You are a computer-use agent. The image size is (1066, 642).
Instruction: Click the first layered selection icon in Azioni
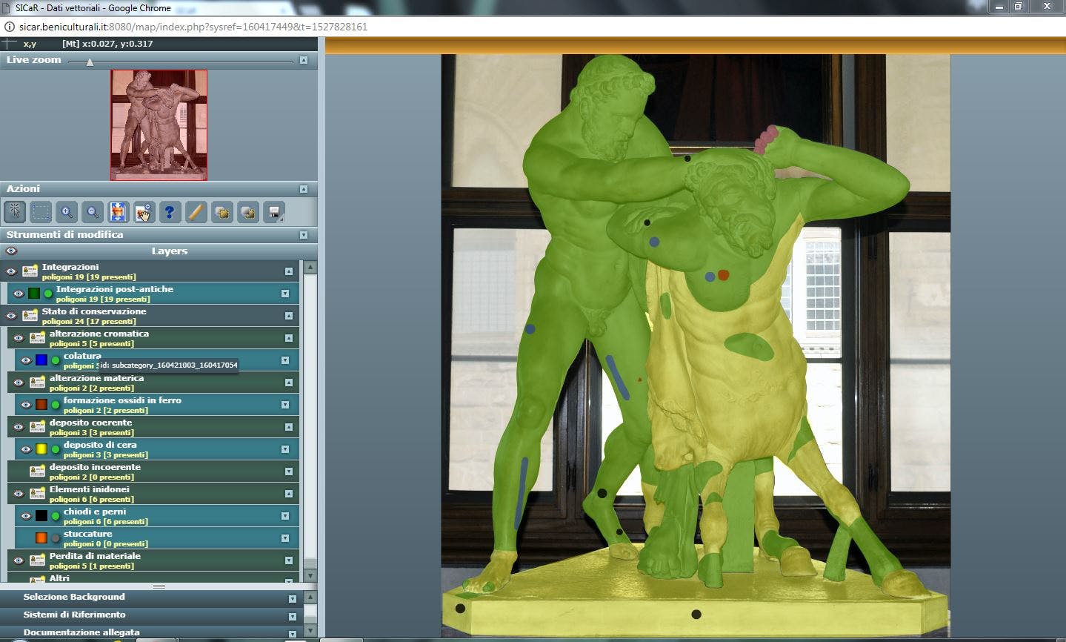click(221, 212)
